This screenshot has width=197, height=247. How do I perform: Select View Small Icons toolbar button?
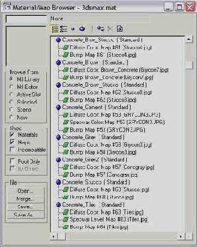point(73,29)
